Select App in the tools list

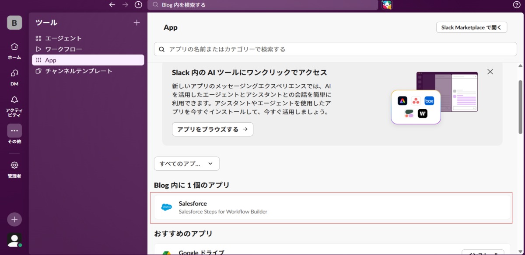pyautogui.click(x=88, y=60)
